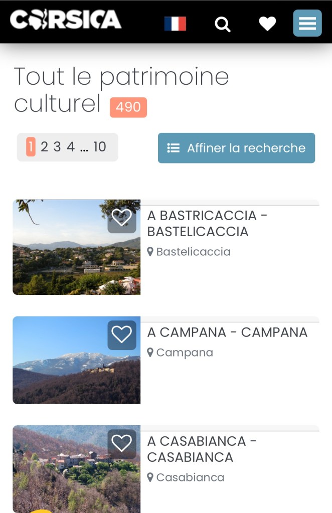Jump to results page 10
This screenshot has height=513, width=332.
(x=100, y=147)
